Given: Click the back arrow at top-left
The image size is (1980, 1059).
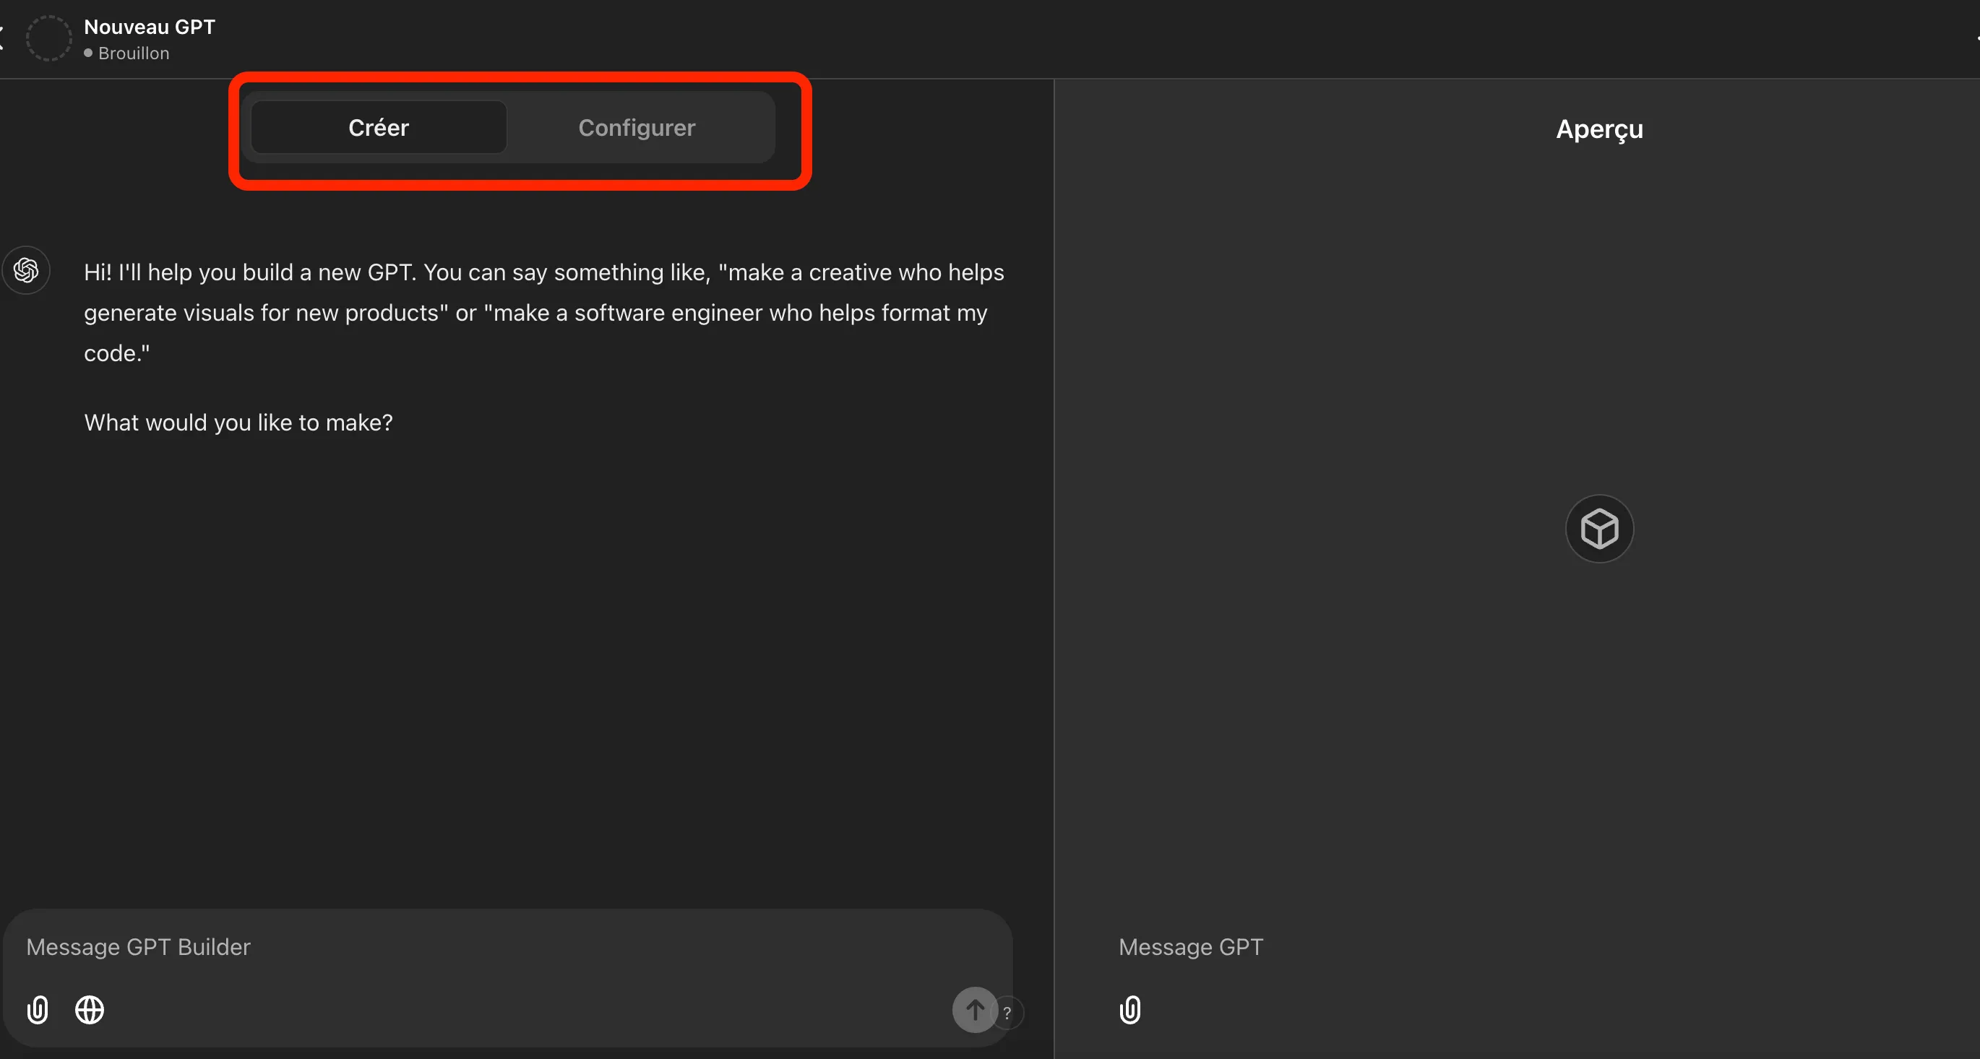Looking at the screenshot, I should coord(2,38).
